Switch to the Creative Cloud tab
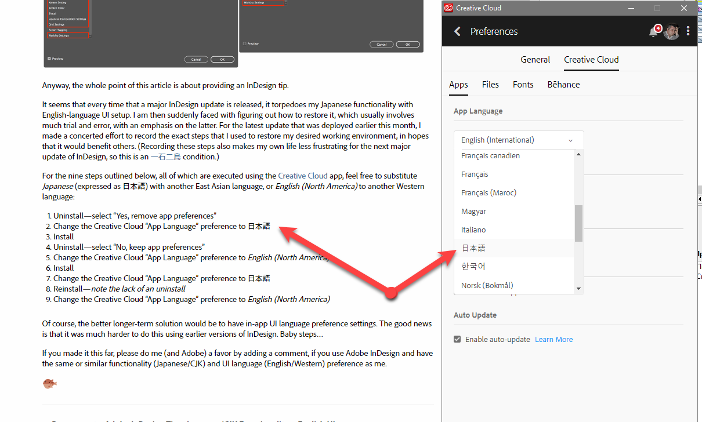This screenshot has width=702, height=422. coord(591,59)
